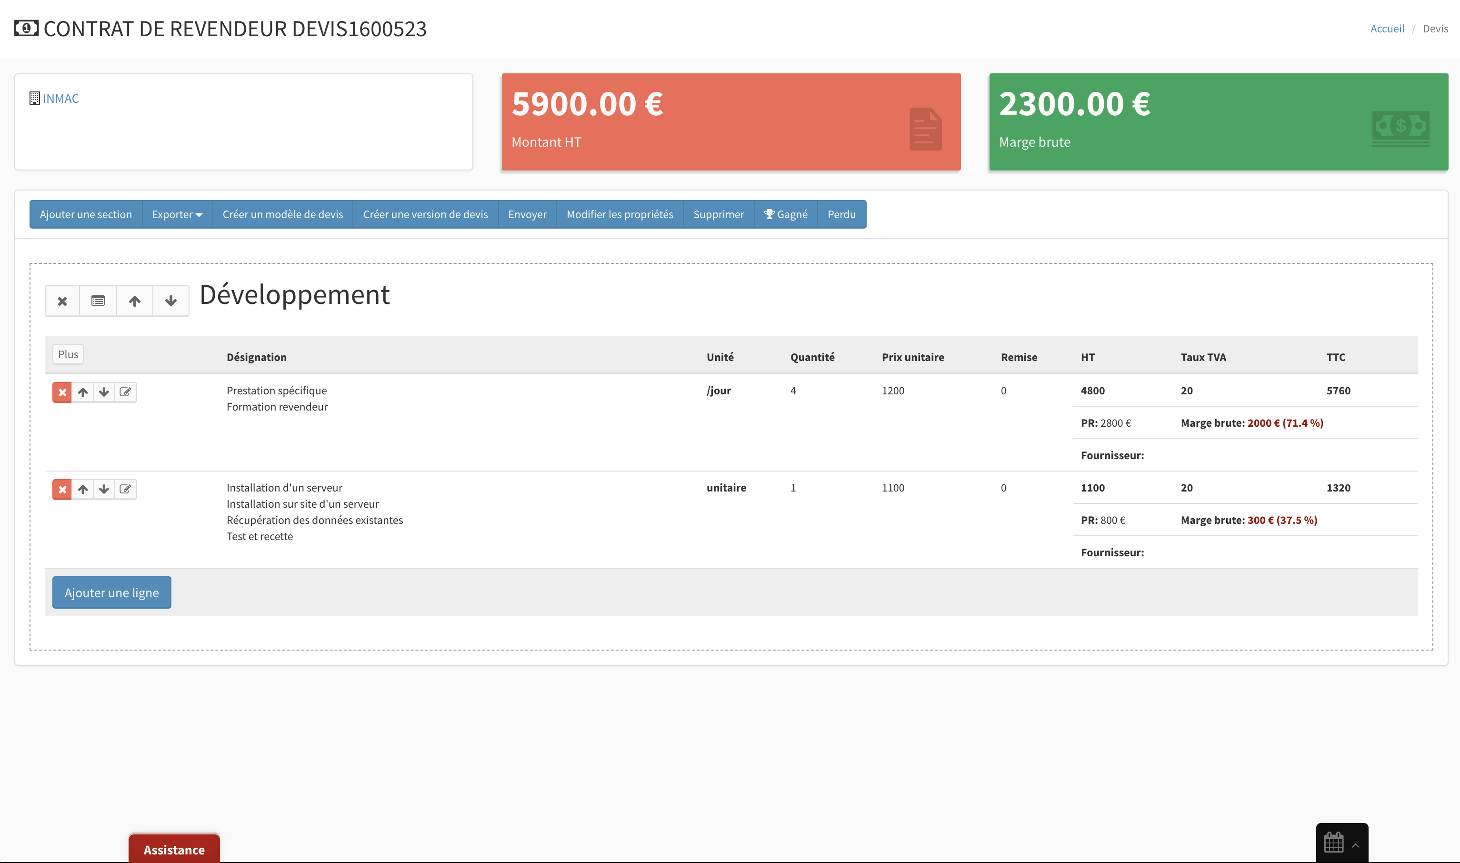The width and height of the screenshot is (1460, 863).
Task: Click Ajouter une section
Action: pos(85,214)
